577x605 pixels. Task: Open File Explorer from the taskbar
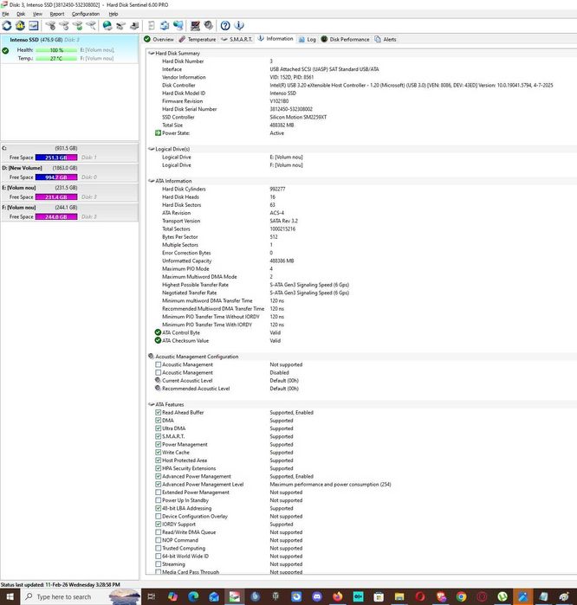click(x=399, y=597)
